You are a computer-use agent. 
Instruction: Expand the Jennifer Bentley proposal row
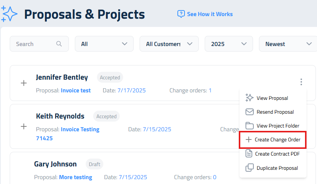point(24,83)
